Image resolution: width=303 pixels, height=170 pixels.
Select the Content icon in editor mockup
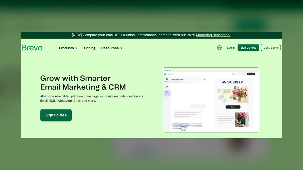[x=167, y=80]
